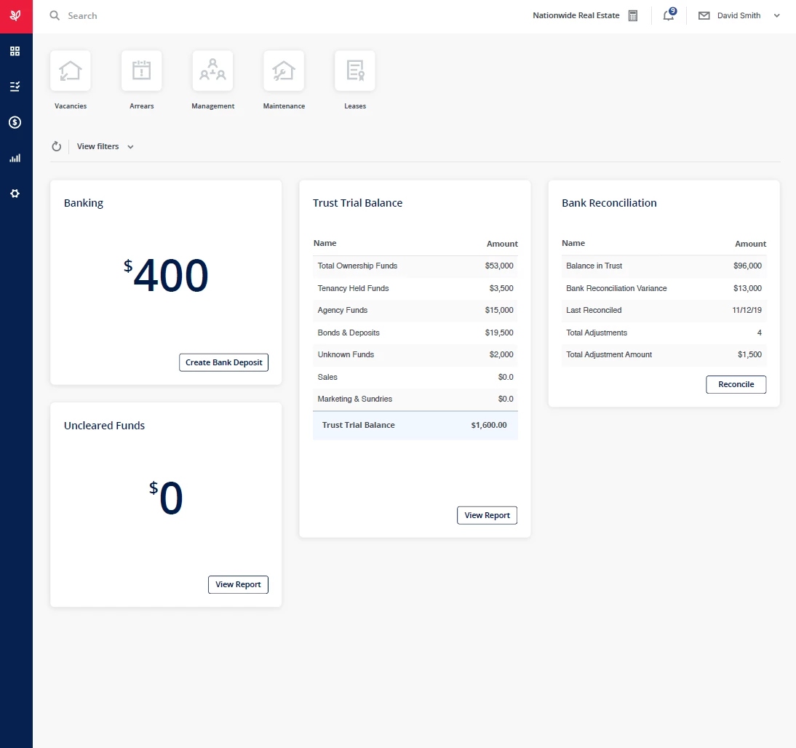Open the tasks checklist icon in the sidebar

tap(15, 87)
